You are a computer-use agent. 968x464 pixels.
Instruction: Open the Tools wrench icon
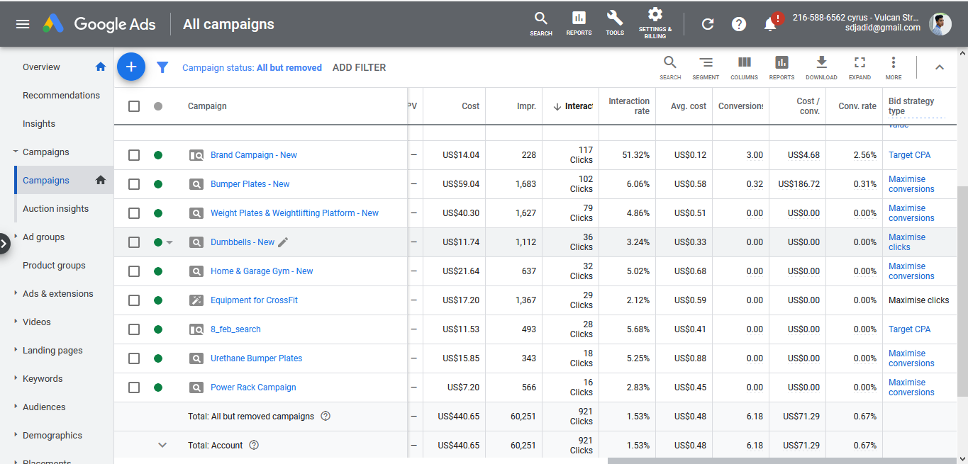tap(615, 18)
